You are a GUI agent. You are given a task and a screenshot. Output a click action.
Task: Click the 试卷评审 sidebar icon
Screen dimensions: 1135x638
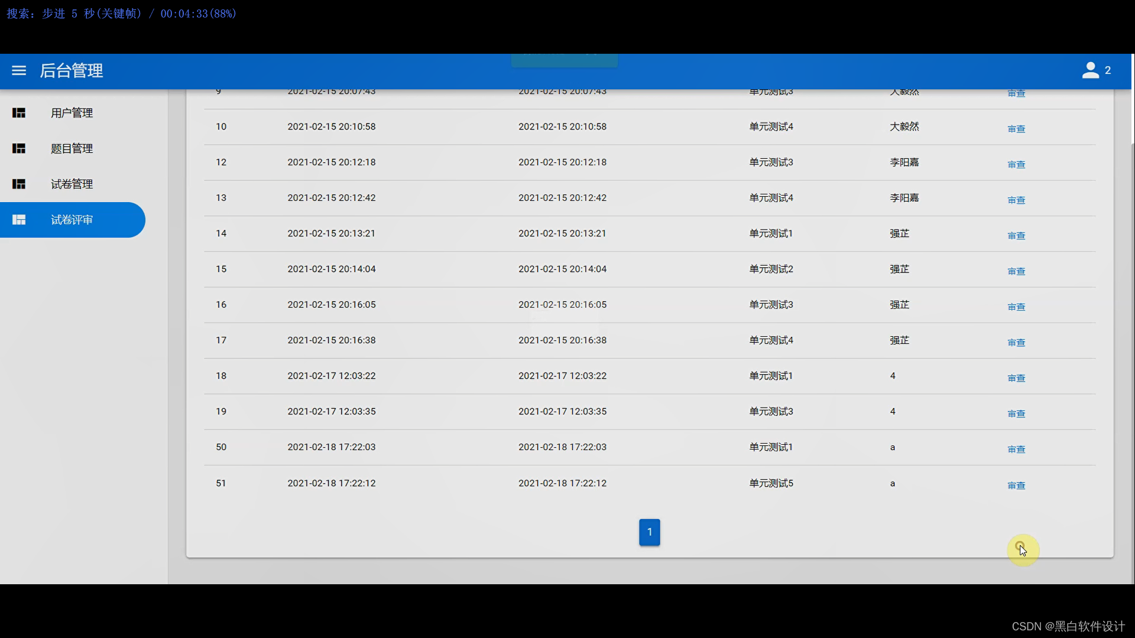click(19, 220)
